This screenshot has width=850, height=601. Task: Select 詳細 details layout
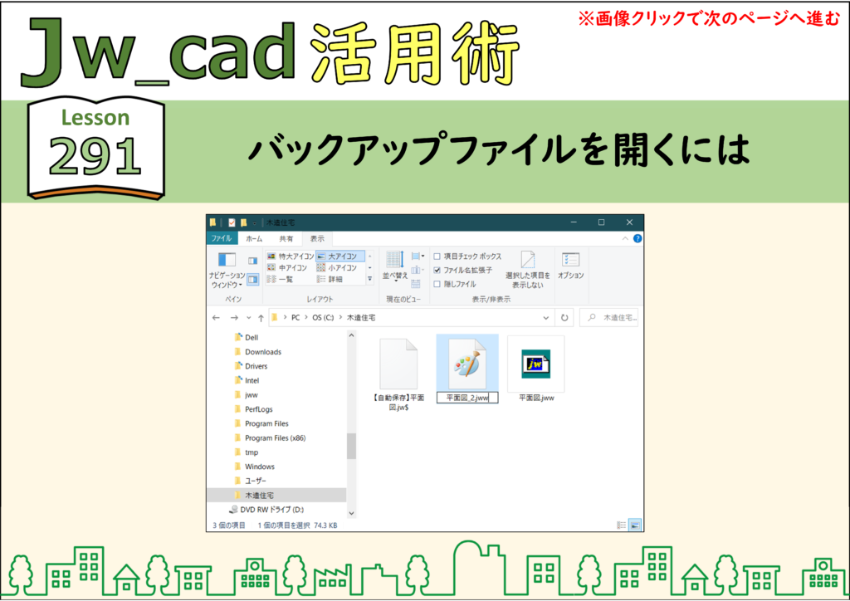click(330, 279)
